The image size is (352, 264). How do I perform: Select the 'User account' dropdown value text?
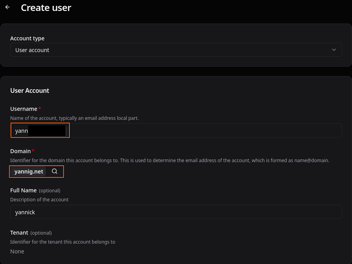point(32,50)
